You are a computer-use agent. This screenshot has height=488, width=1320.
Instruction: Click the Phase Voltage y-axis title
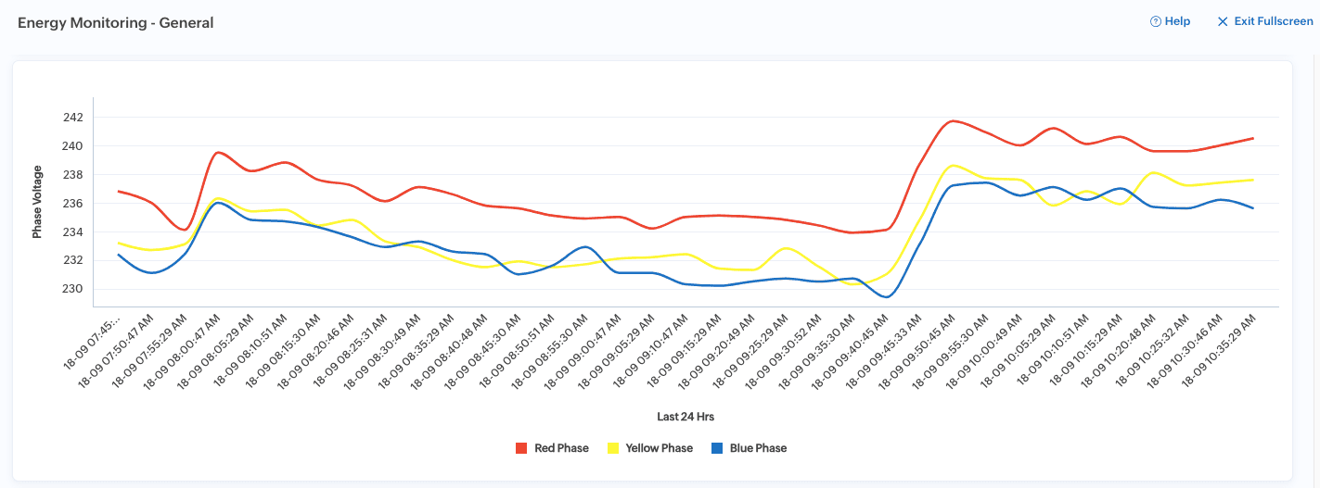(38, 203)
